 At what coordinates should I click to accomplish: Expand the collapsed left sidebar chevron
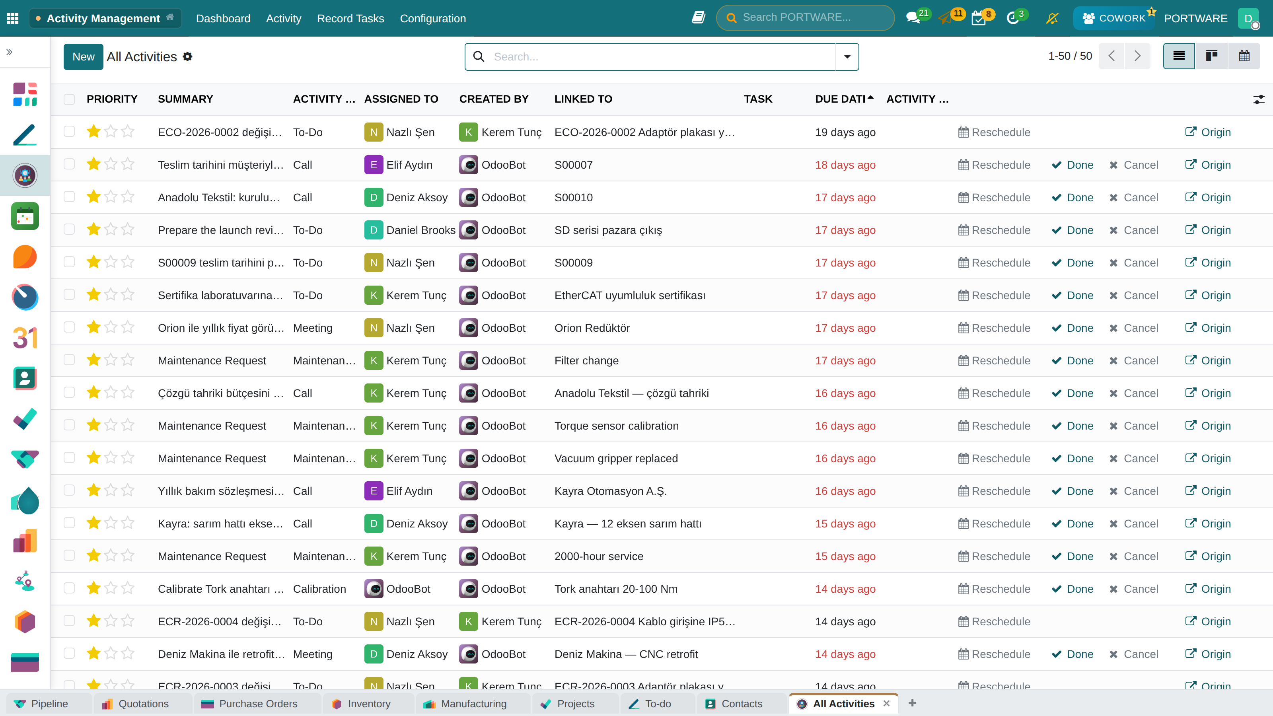click(x=10, y=52)
